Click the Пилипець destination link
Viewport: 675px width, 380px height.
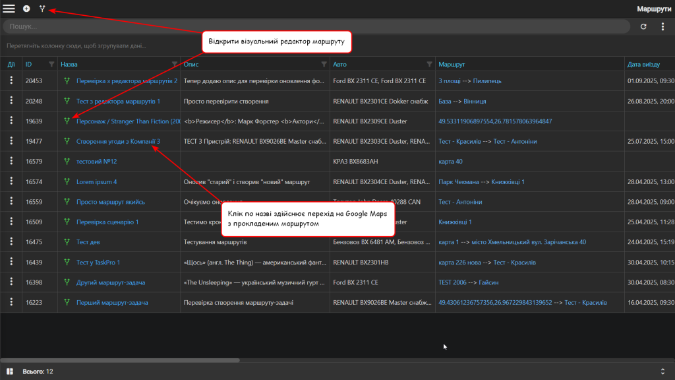pyautogui.click(x=487, y=80)
